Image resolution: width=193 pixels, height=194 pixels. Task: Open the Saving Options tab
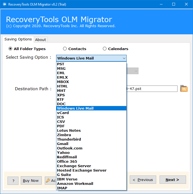[18, 39]
